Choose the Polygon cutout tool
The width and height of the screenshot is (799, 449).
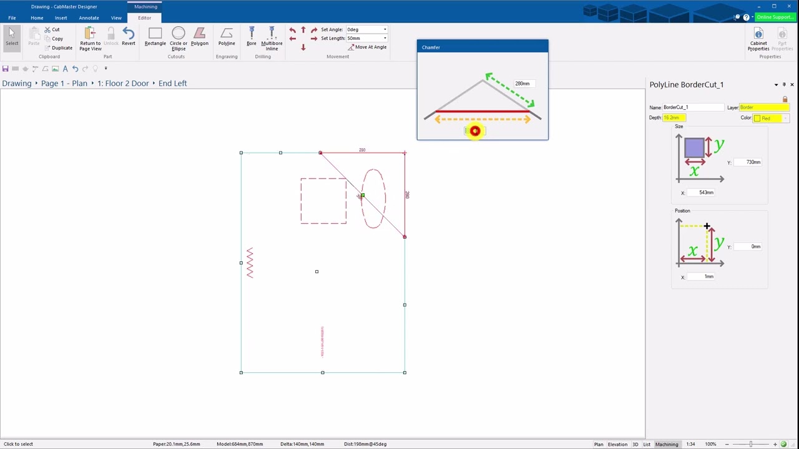pos(200,37)
